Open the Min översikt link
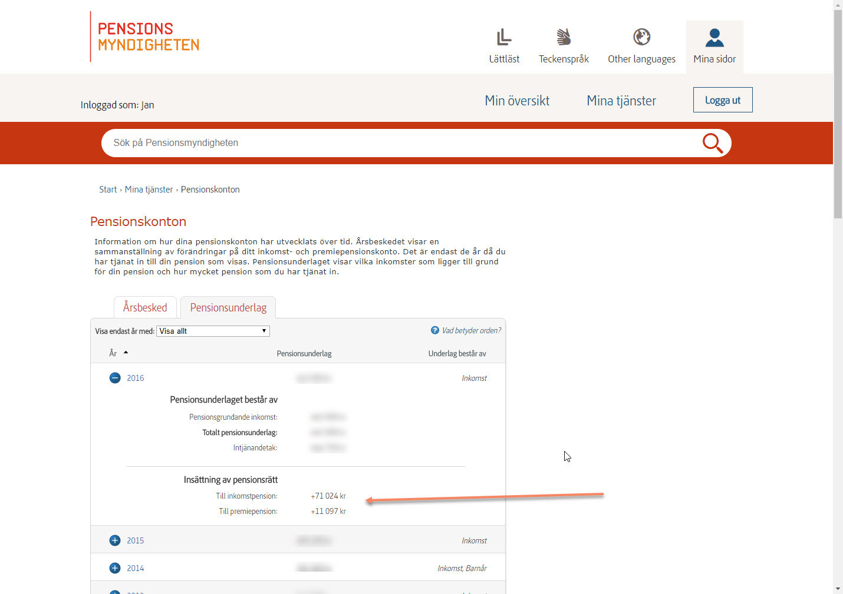Image resolution: width=843 pixels, height=594 pixels. pos(517,101)
